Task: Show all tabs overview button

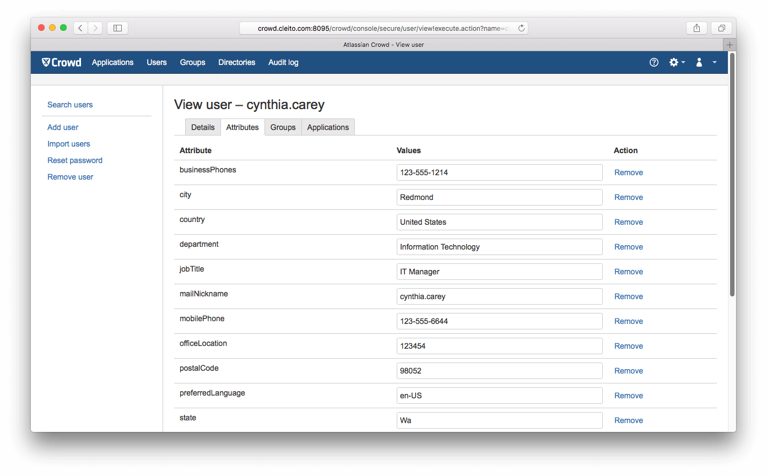Action: [721, 28]
